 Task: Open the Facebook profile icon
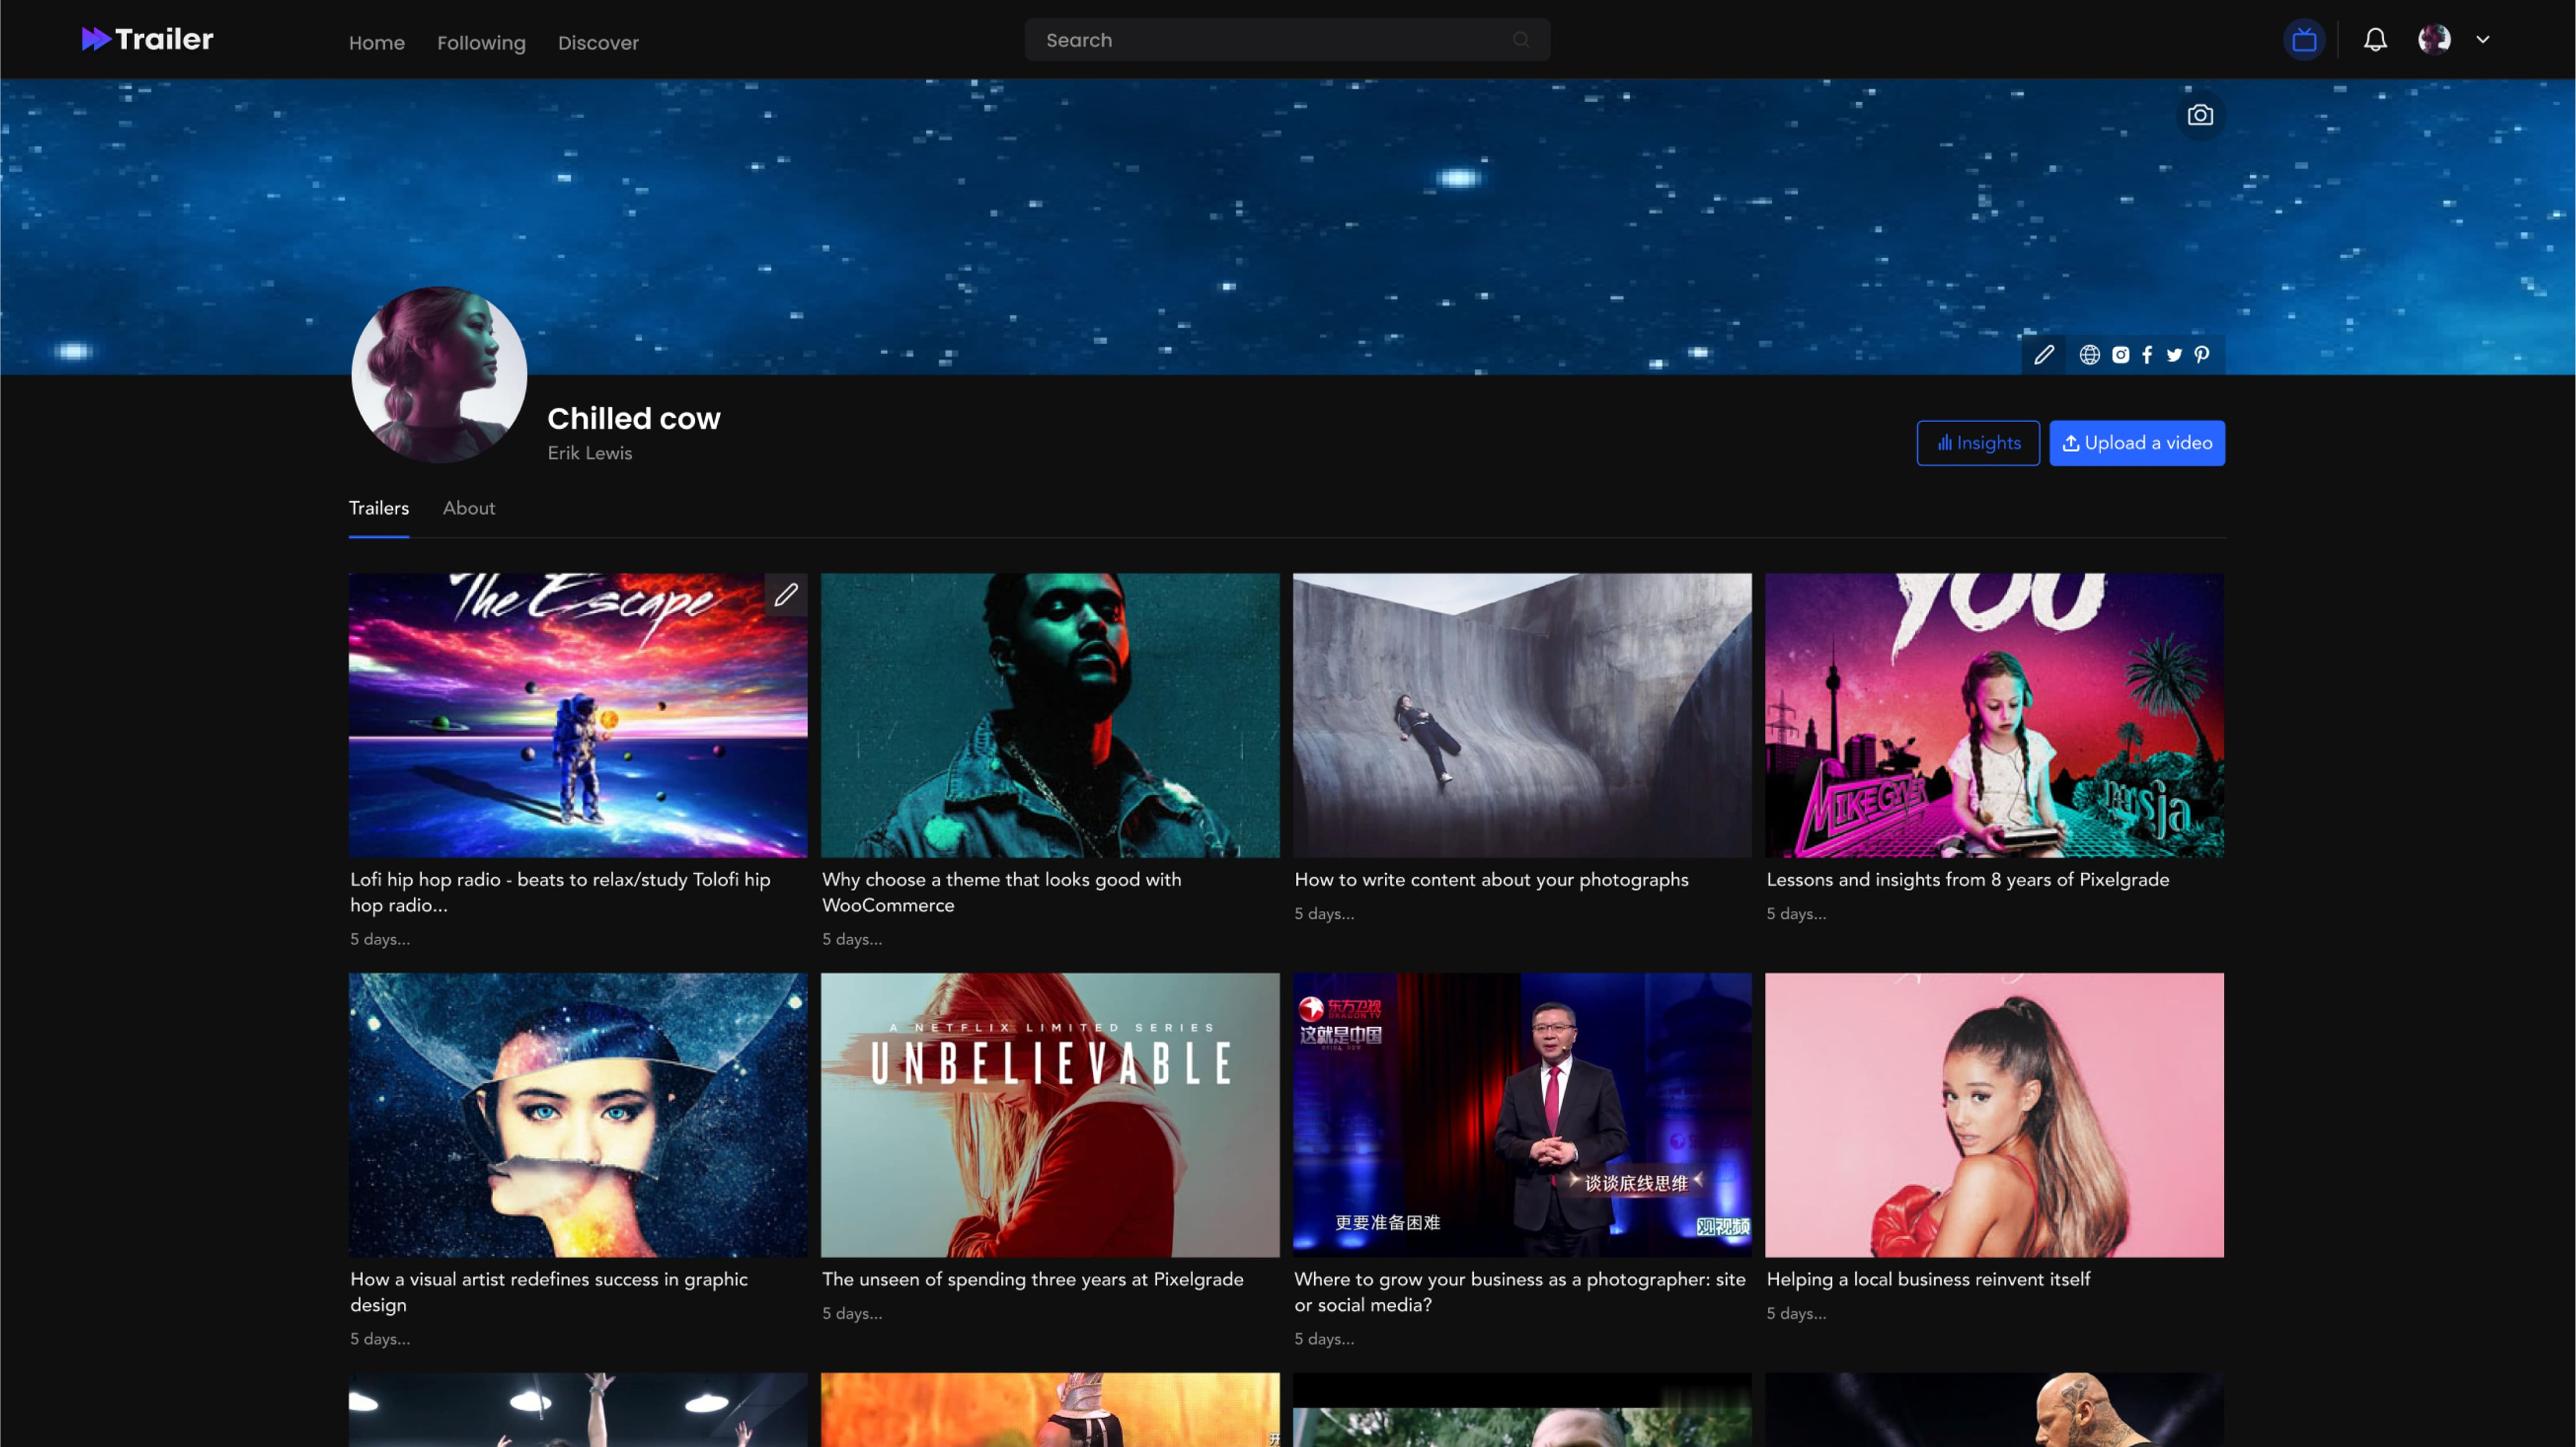tap(2147, 355)
